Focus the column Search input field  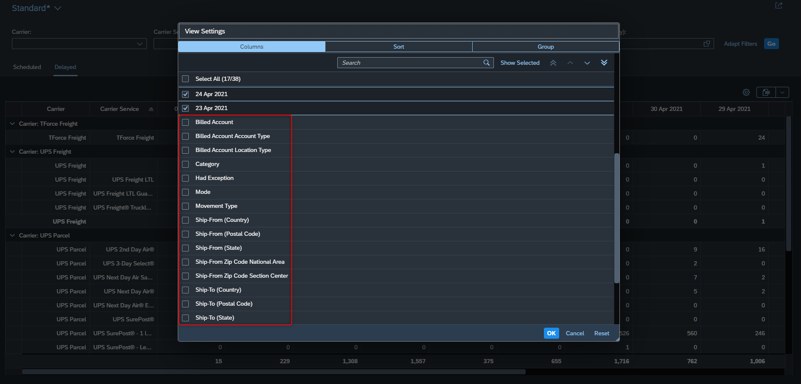410,63
